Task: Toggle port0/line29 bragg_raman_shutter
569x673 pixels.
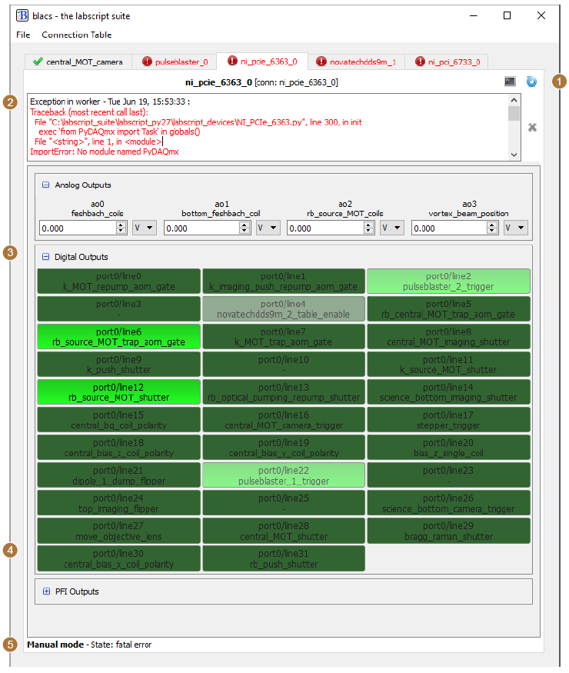Action: (448, 531)
